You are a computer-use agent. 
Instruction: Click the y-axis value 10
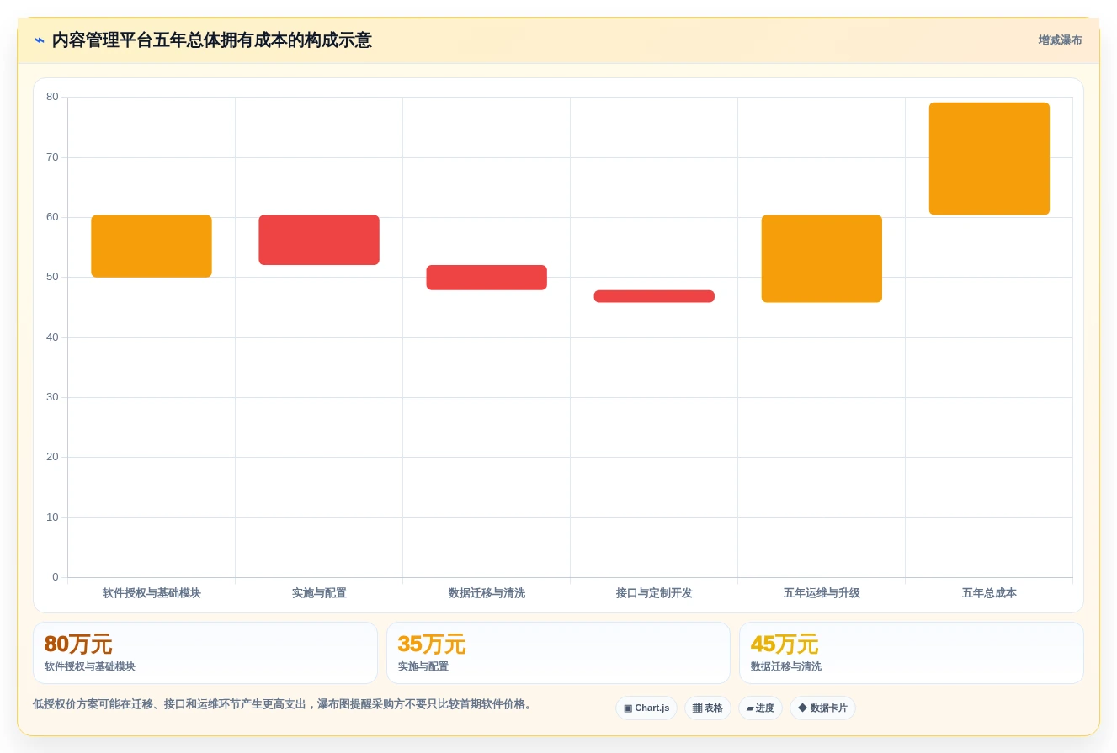point(52,517)
